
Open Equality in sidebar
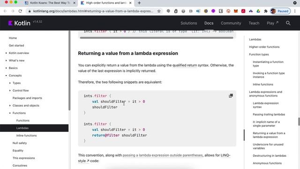tap(18, 150)
